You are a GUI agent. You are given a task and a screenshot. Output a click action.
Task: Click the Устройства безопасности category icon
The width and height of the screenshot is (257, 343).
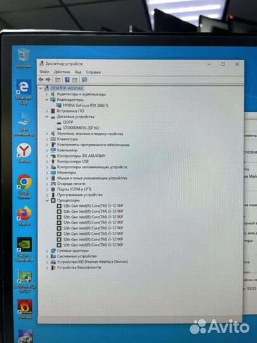(x=53, y=267)
